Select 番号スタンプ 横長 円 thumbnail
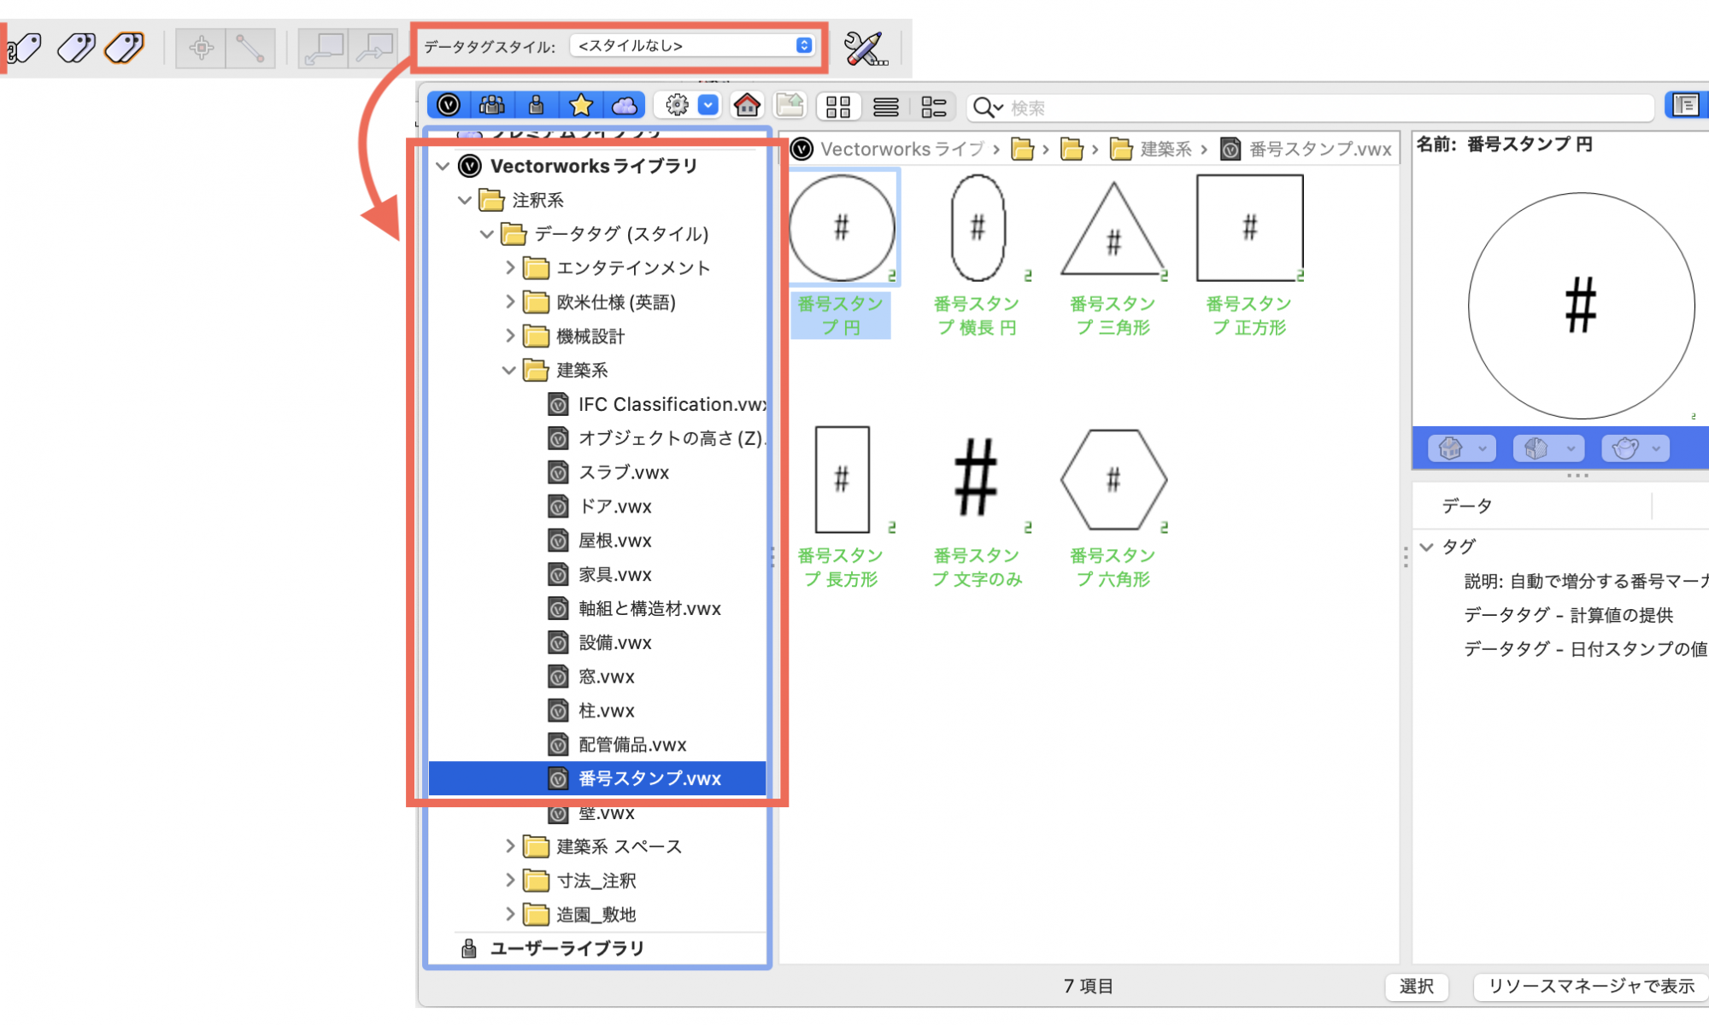Image resolution: width=1709 pixels, height=1025 pixels. [978, 228]
